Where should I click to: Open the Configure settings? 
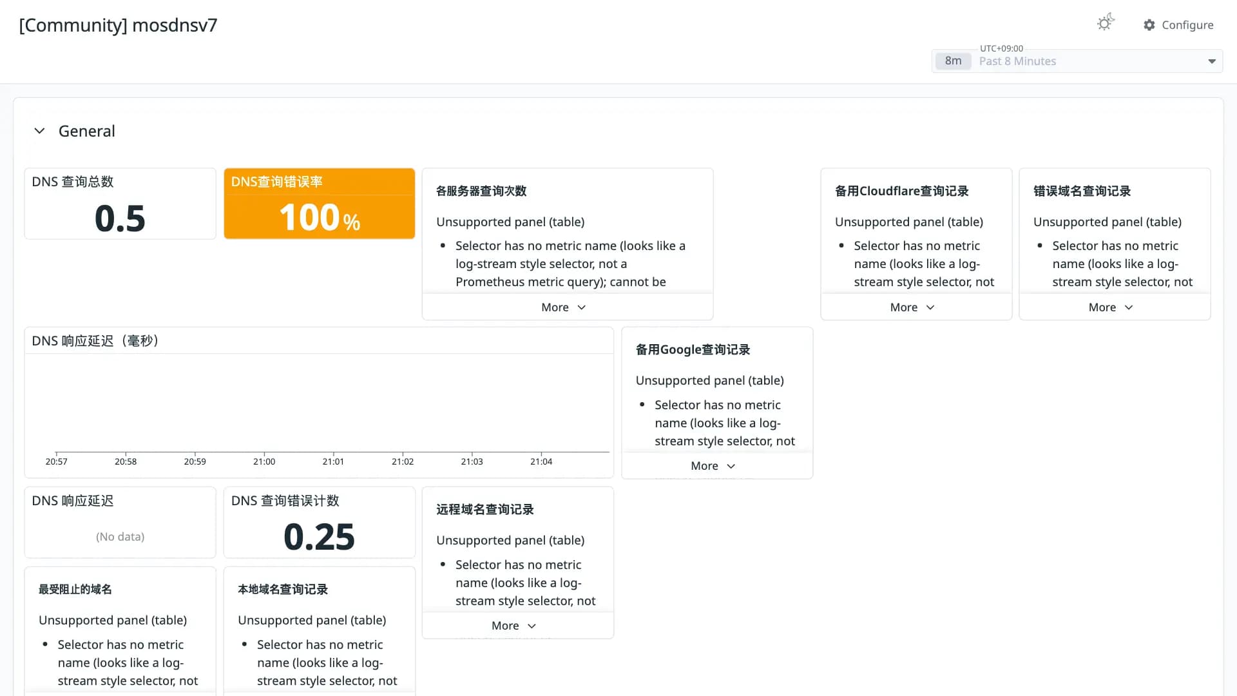(x=1178, y=24)
